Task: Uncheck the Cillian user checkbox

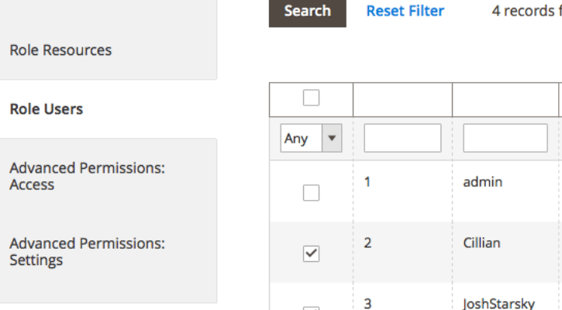Action: (311, 253)
